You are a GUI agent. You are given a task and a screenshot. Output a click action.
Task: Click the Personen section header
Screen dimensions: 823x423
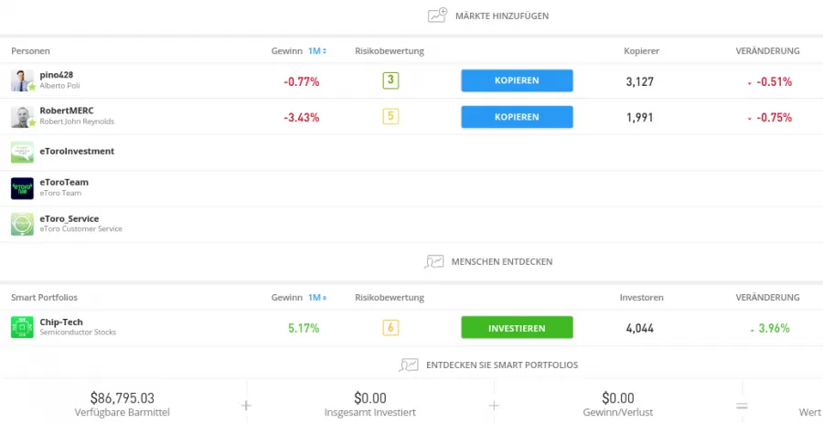tap(30, 51)
